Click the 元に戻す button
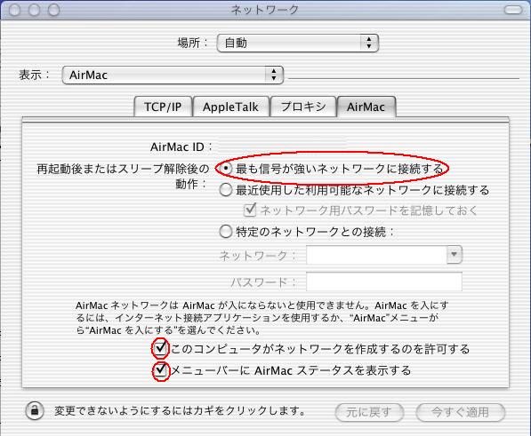This screenshot has height=436, width=531. pos(369,412)
